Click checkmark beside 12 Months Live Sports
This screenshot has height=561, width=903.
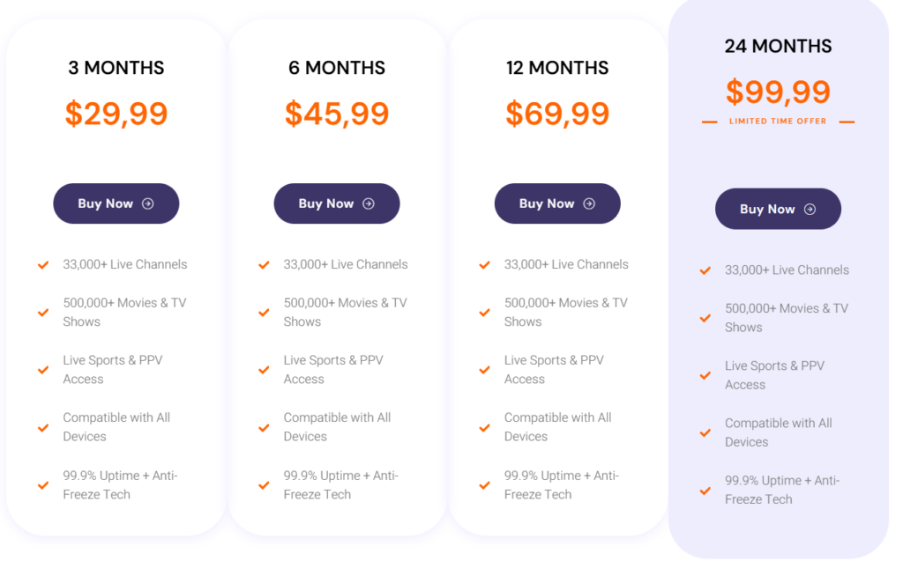[484, 370]
